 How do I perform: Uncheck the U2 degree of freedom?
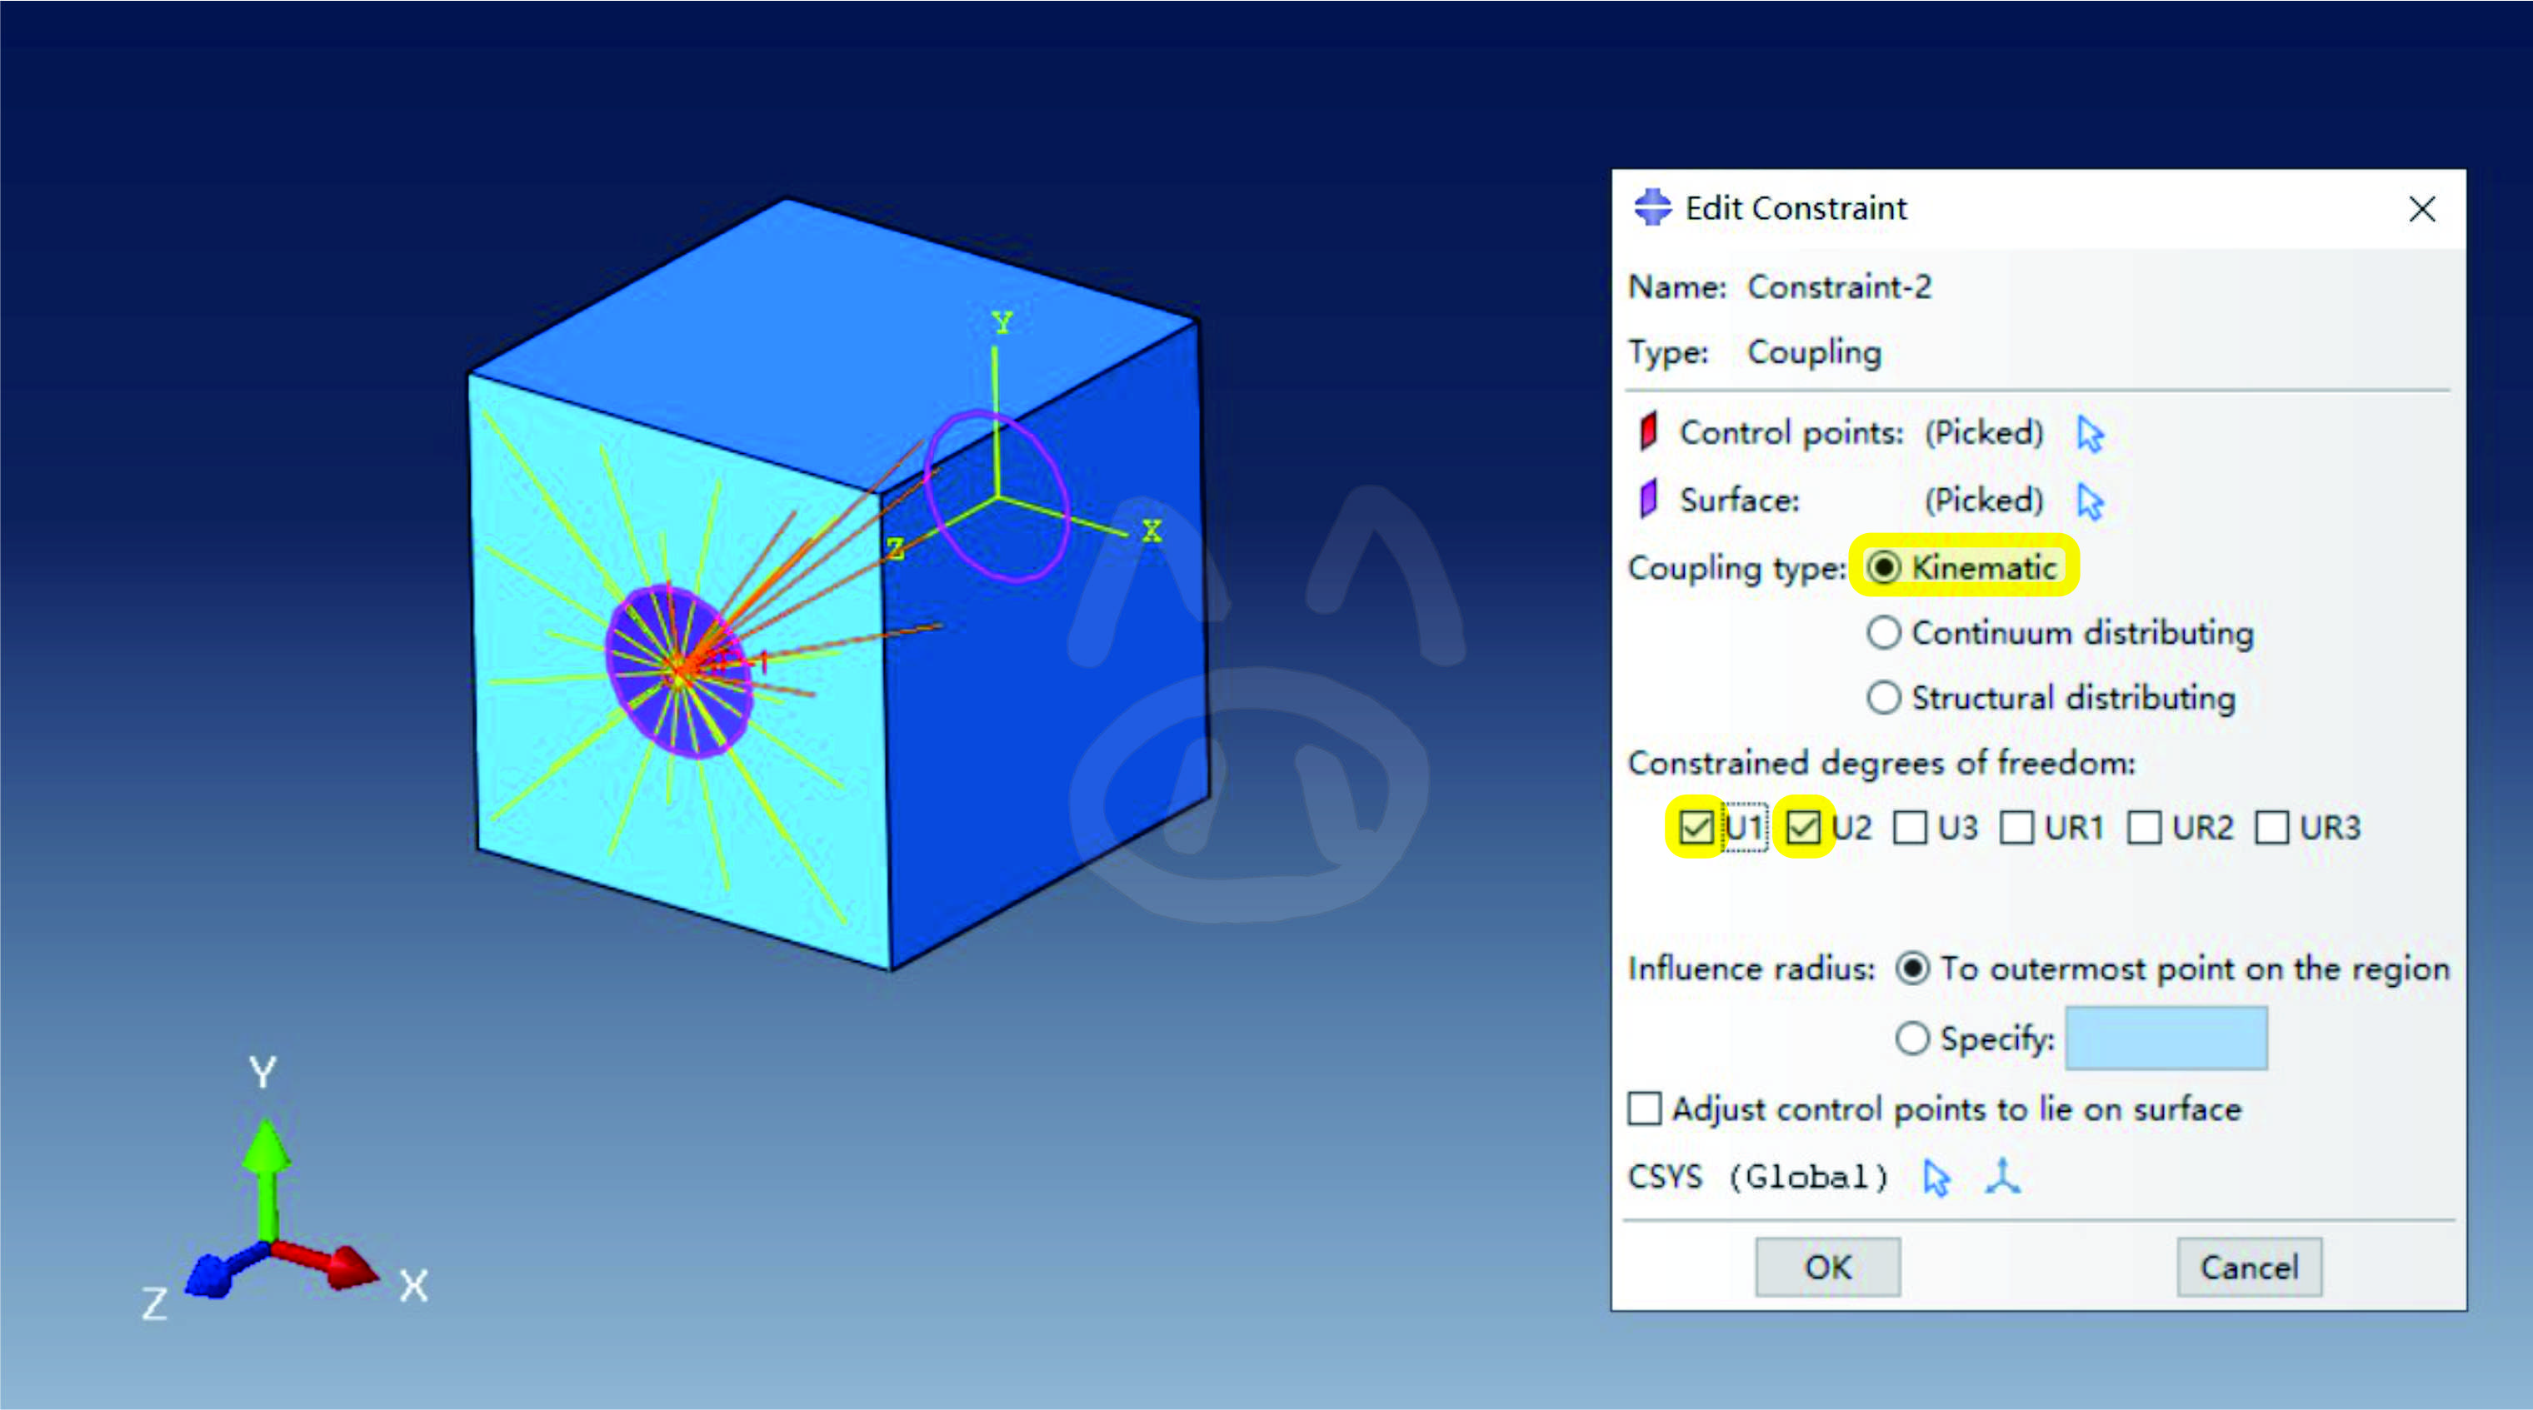tap(1803, 827)
